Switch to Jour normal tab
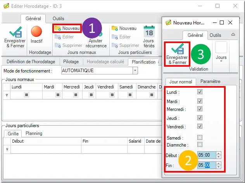The image size is (245, 183). [x=181, y=82]
